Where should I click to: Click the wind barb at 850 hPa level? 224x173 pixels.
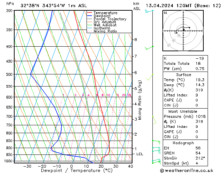tap(156, 142)
